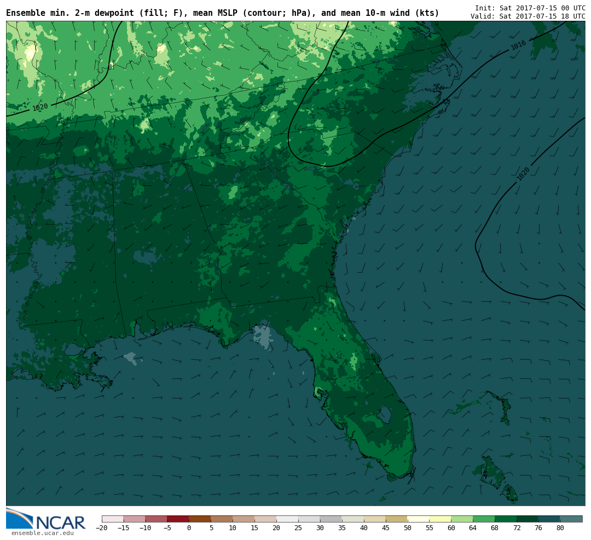
Task: Pick the teal swatch right of 80
Action: pos(572,519)
